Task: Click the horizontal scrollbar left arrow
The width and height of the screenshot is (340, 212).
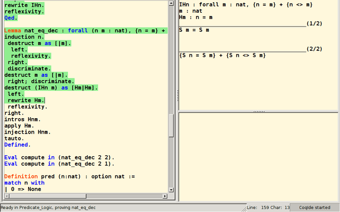Action: coord(7,196)
